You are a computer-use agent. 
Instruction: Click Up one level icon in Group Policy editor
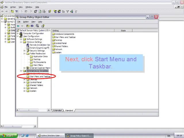tap(28, 26)
